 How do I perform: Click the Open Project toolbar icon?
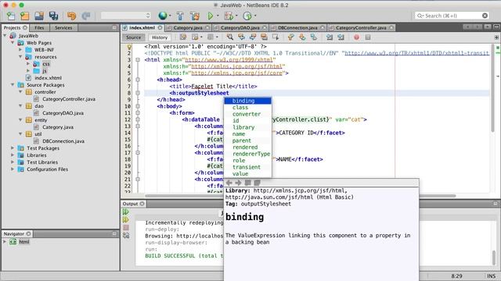[x=39, y=16]
